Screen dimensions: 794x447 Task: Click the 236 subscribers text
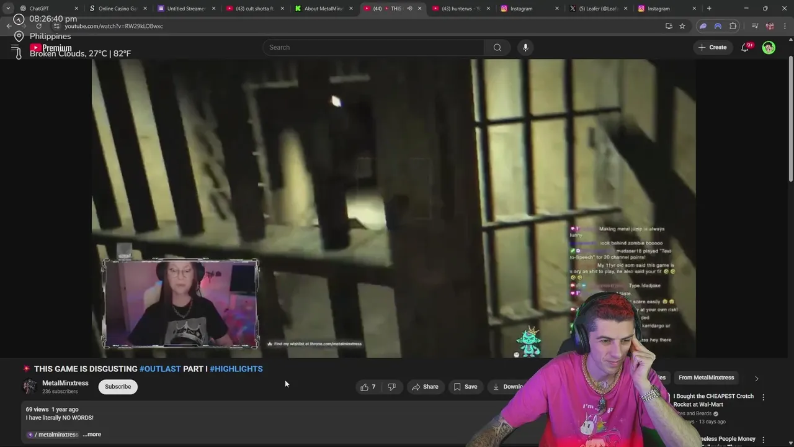pyautogui.click(x=60, y=392)
